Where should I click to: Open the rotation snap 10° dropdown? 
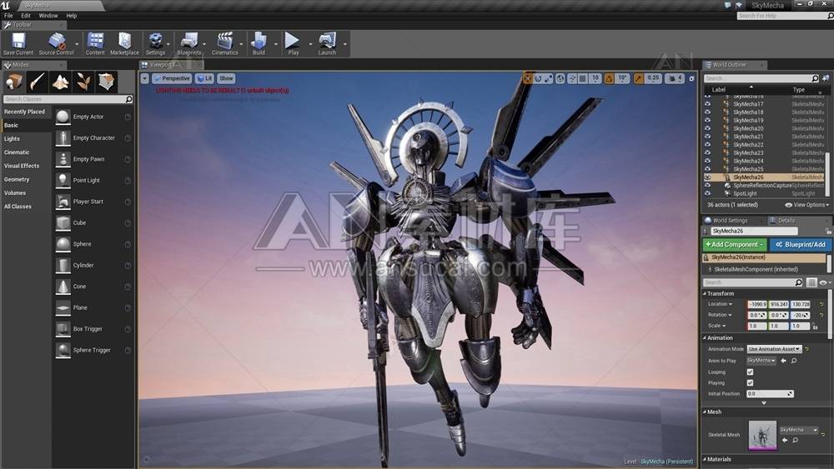click(622, 78)
